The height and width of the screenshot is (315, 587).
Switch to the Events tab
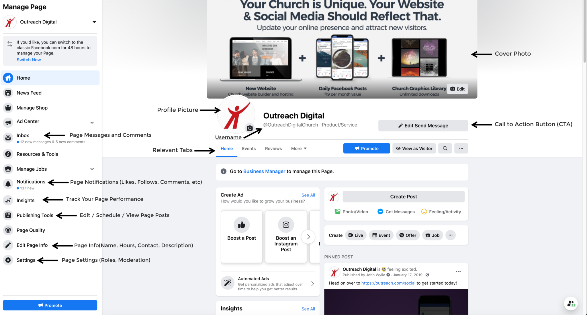tap(249, 148)
